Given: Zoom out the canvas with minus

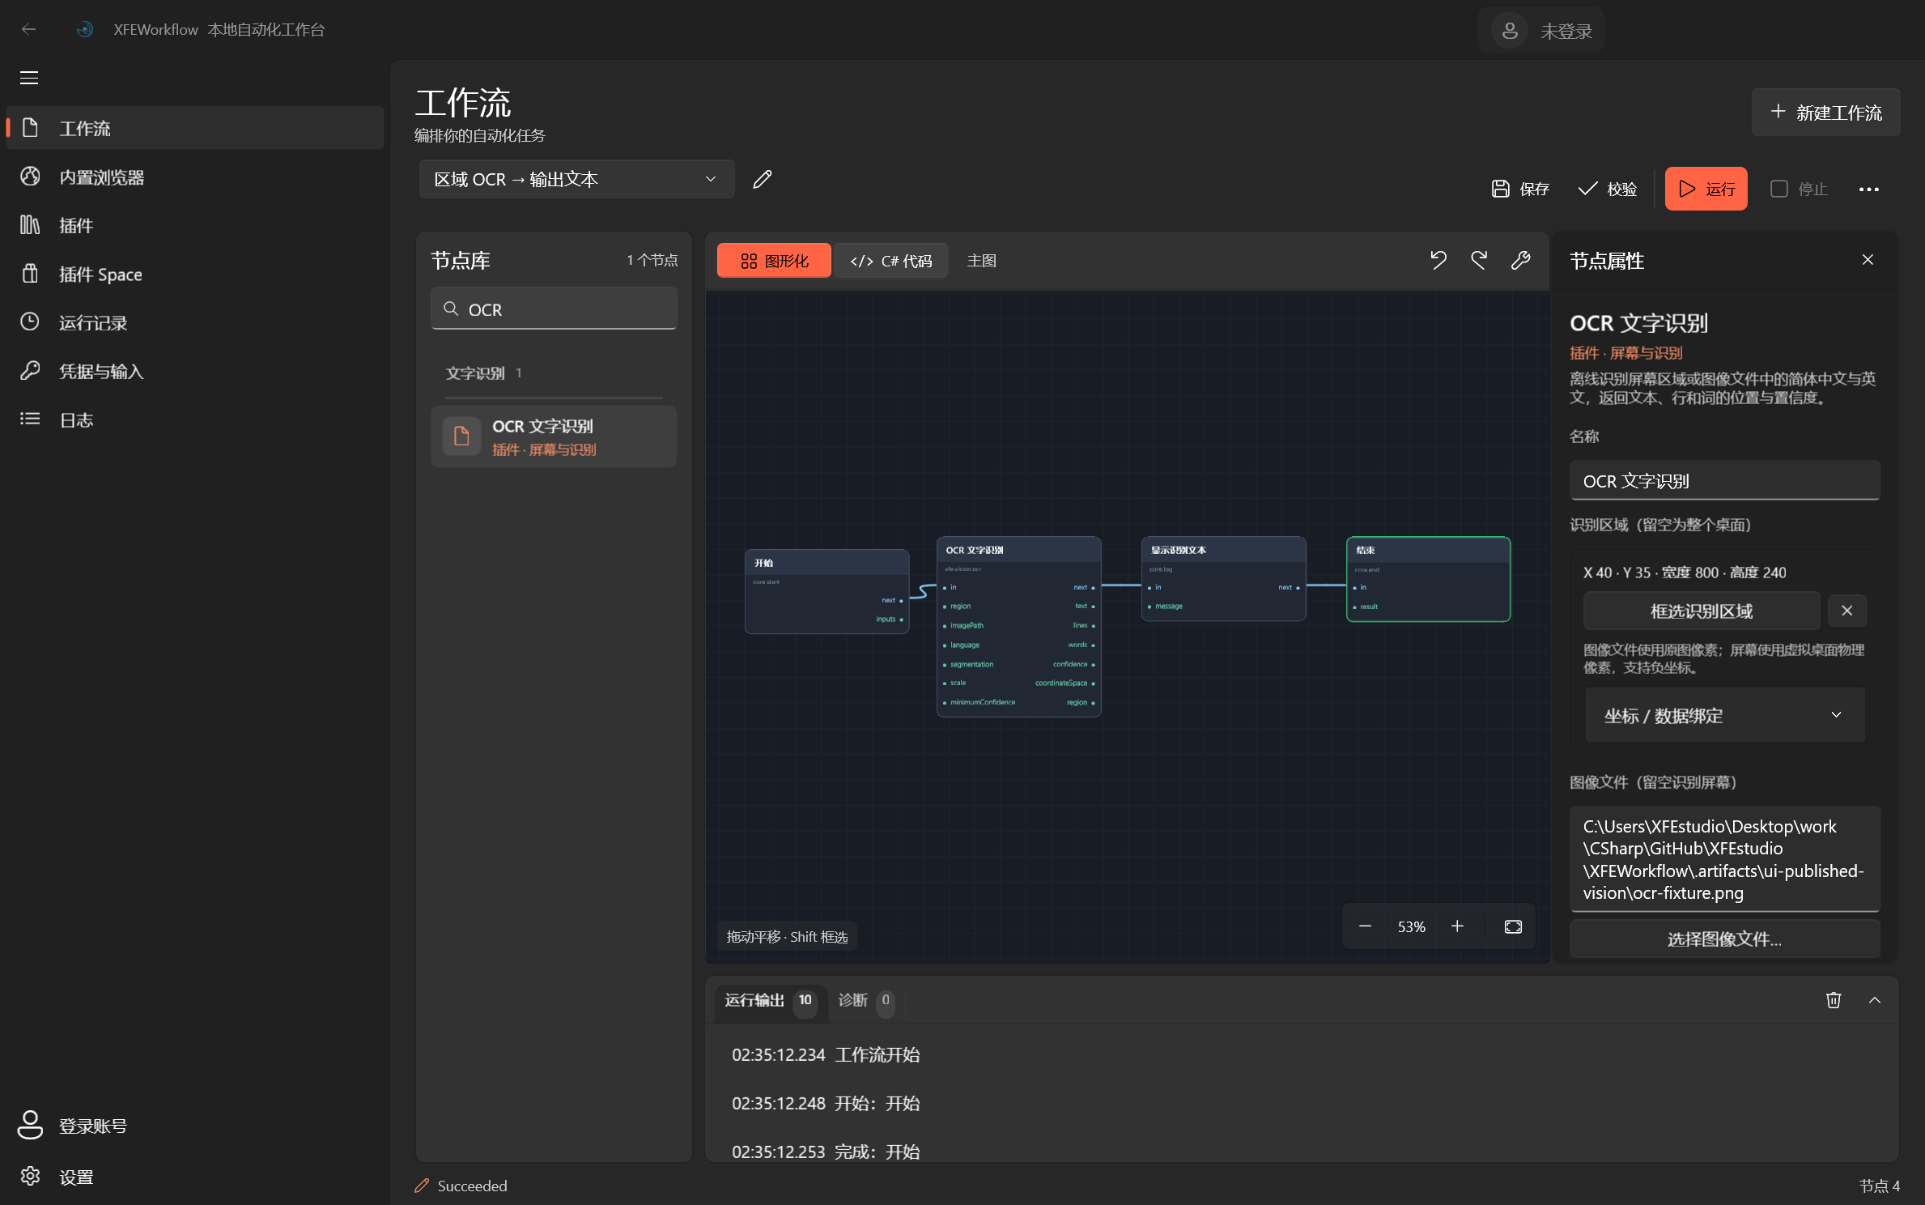Looking at the screenshot, I should (1365, 926).
